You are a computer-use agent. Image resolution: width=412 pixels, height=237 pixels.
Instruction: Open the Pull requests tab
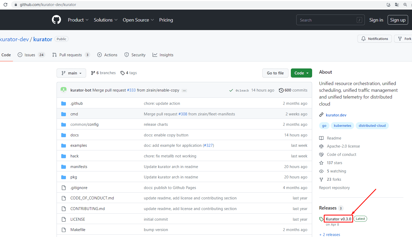click(71, 55)
